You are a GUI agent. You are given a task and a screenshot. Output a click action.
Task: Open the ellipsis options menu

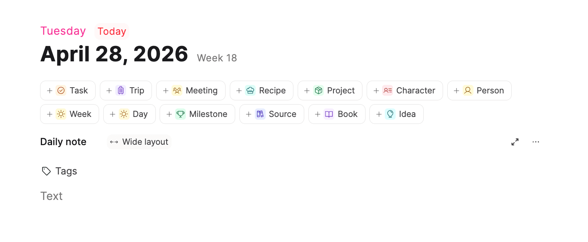click(536, 142)
